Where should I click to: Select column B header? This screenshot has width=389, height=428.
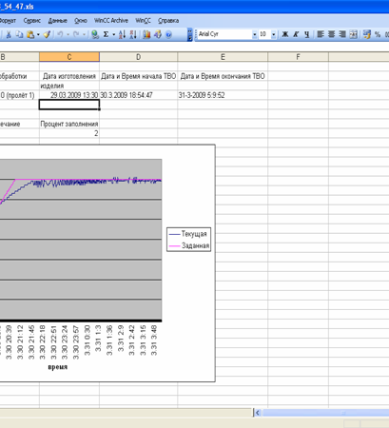19,57
